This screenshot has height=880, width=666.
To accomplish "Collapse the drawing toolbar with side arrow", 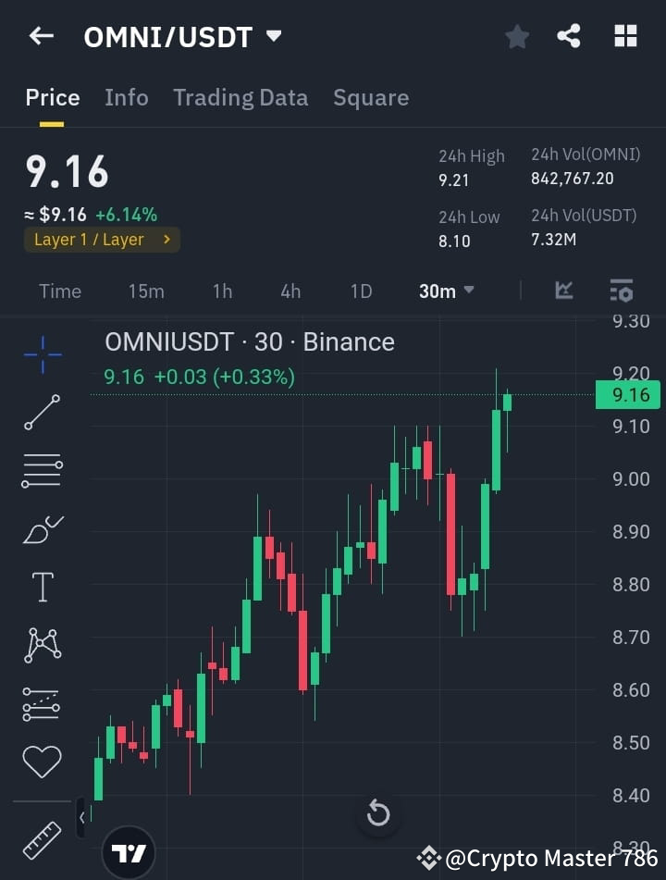I will click(x=81, y=817).
